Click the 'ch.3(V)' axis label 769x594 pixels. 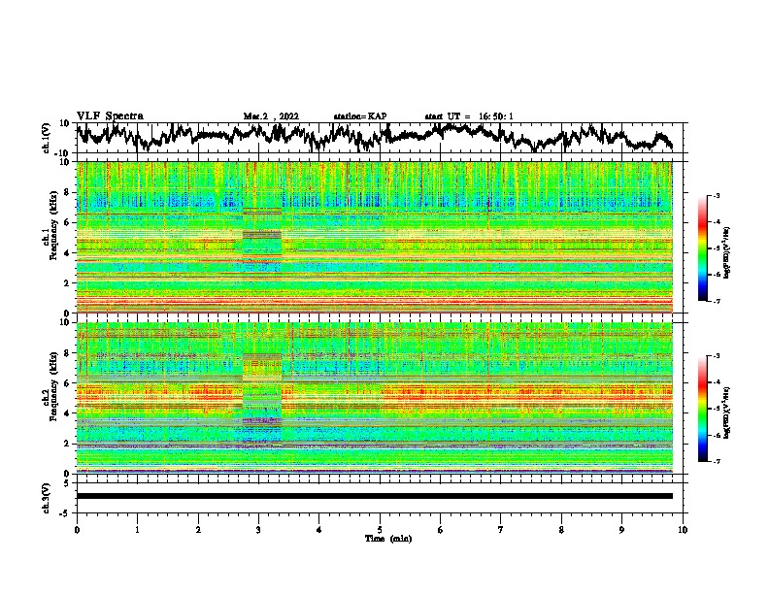coord(47,498)
